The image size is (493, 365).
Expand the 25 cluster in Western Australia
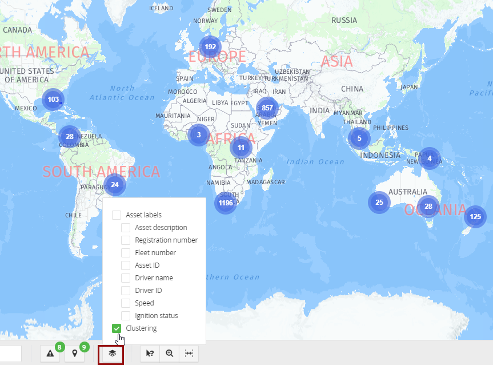coord(379,203)
